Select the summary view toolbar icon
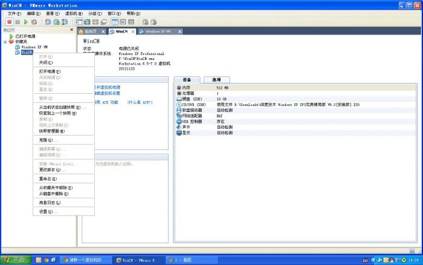Viewport: 423px width, 265px height. point(115,22)
